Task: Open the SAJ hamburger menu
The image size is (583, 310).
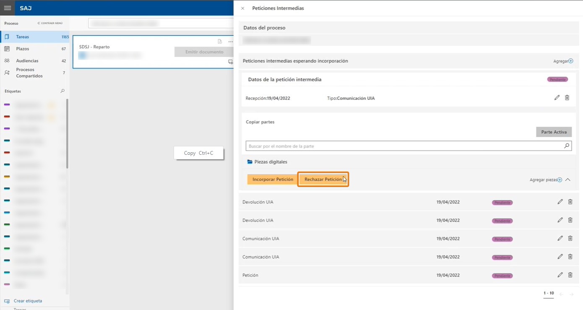Action: point(8,8)
